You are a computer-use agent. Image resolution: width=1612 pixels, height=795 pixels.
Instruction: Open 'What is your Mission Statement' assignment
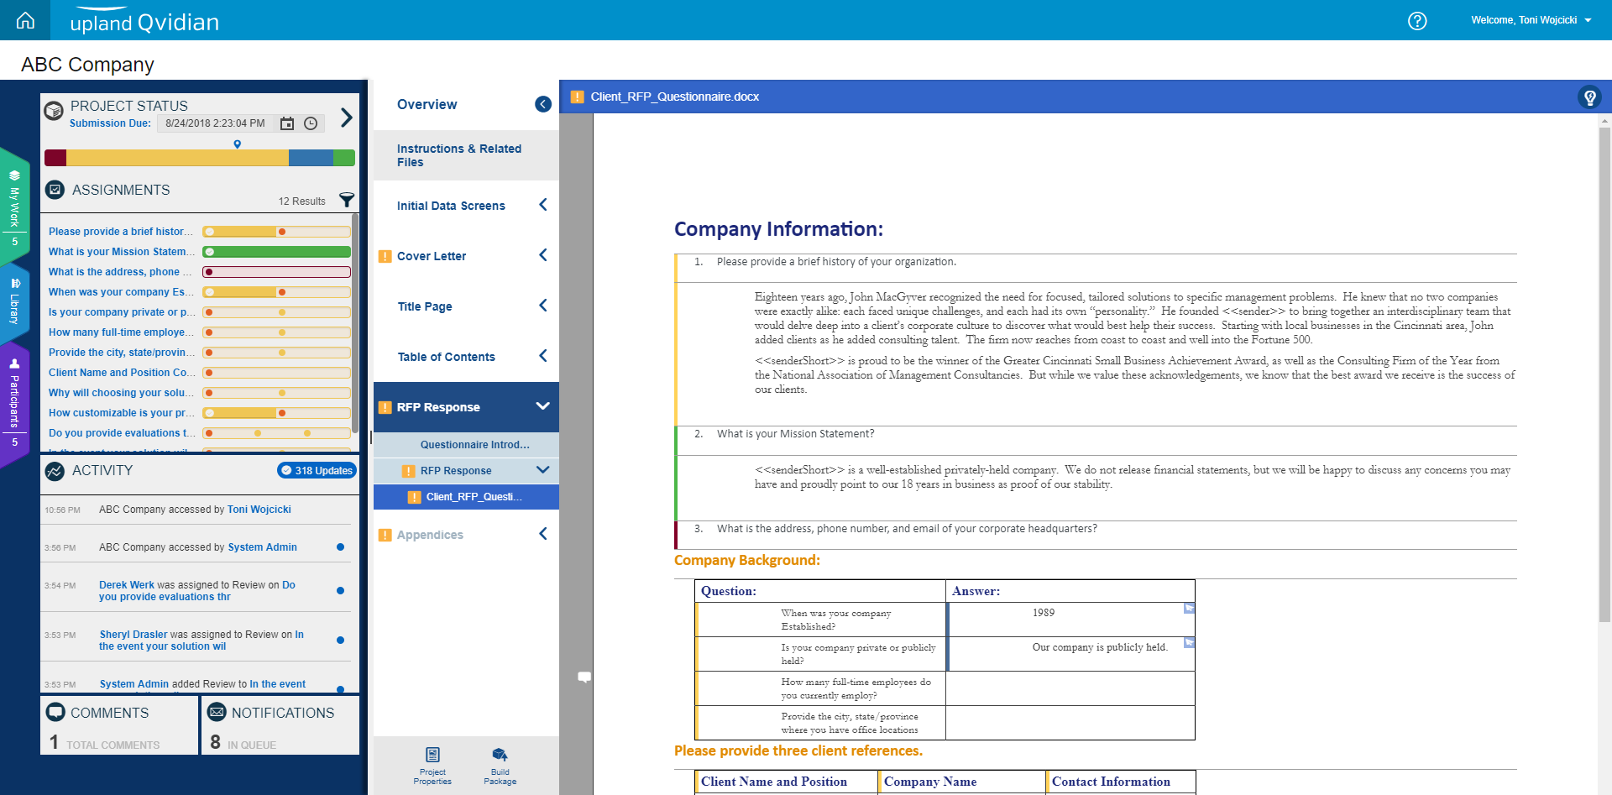[x=120, y=252]
